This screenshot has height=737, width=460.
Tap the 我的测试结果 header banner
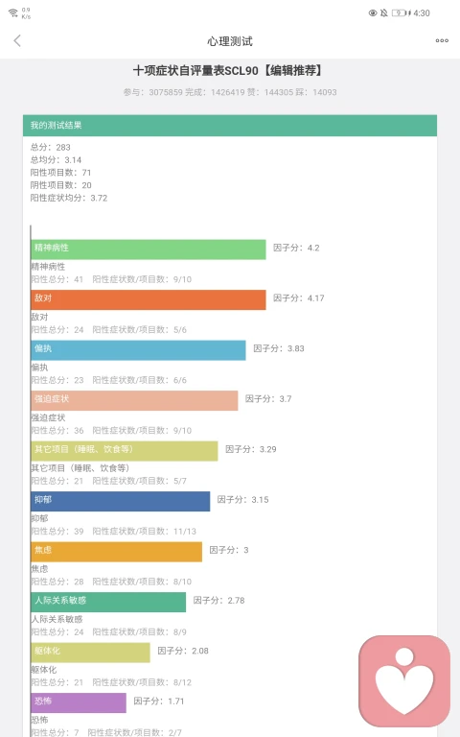coord(230,125)
